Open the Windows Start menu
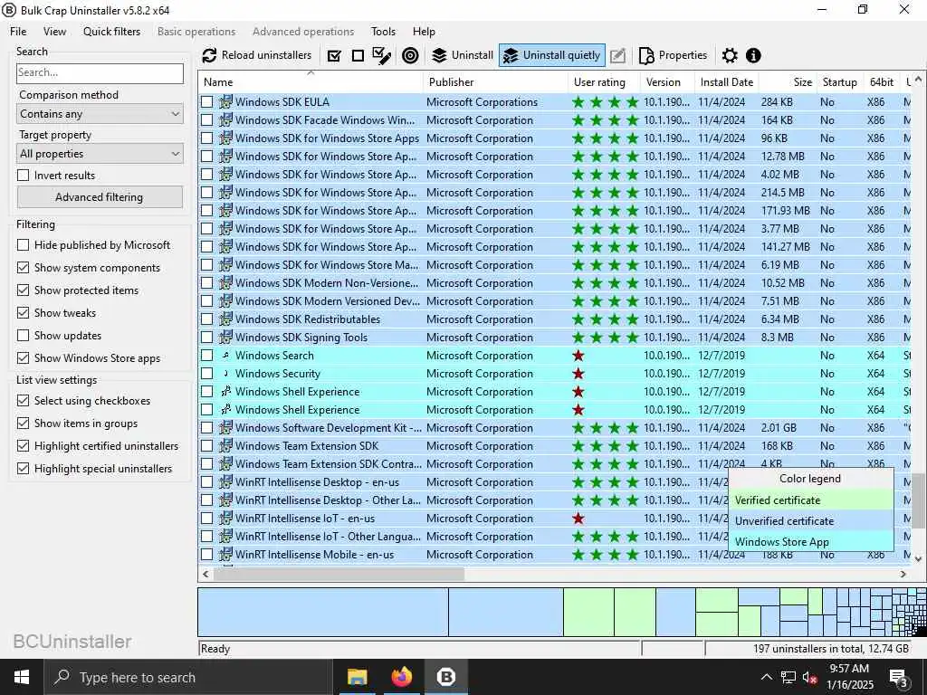Viewport: 927px width, 695px height. pos(22,677)
